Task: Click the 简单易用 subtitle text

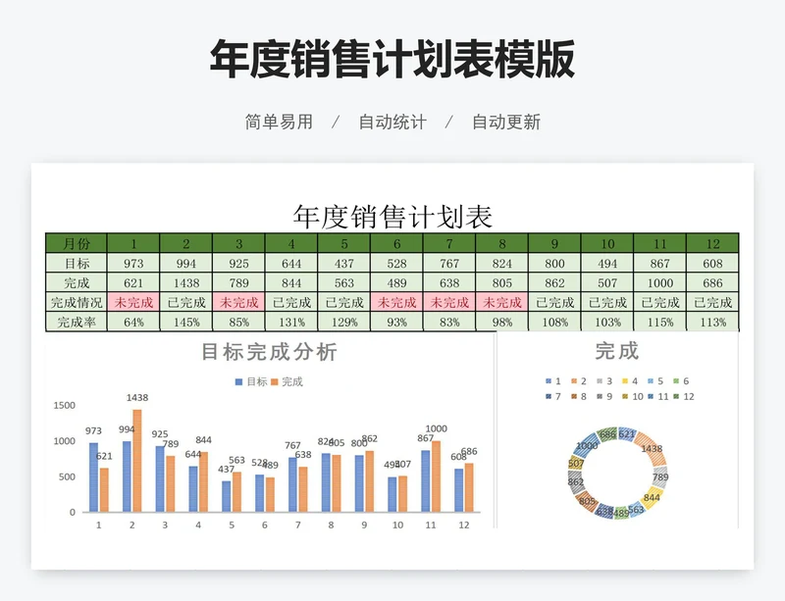Action: coord(279,122)
